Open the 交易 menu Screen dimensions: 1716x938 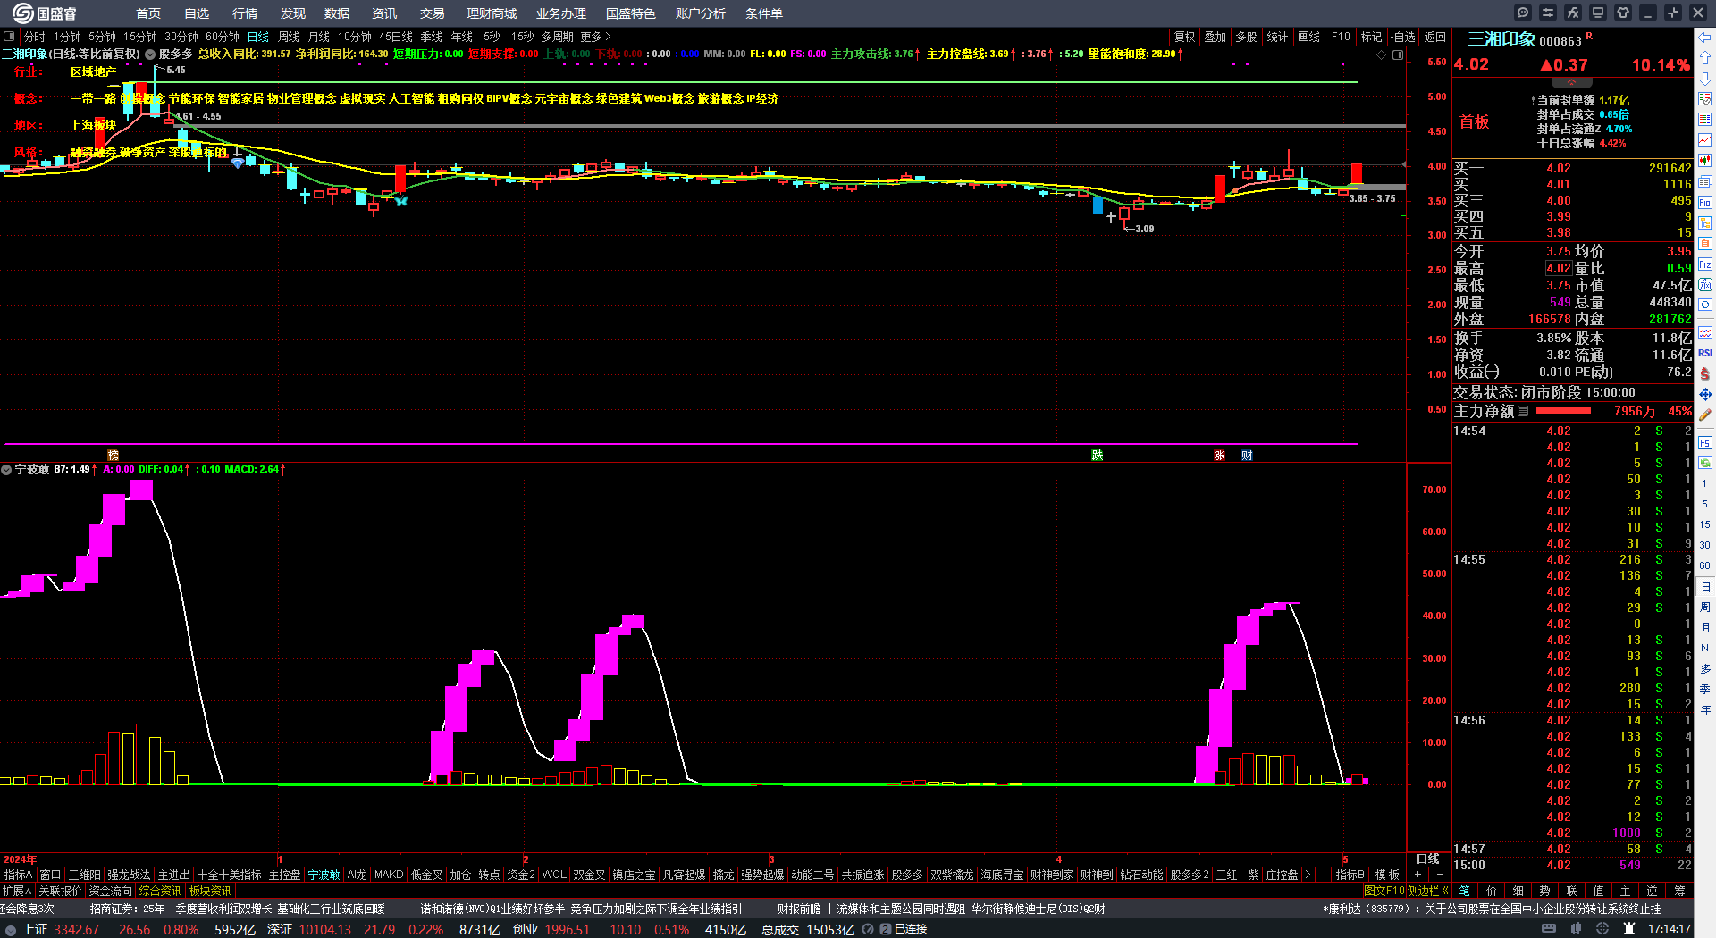(x=432, y=13)
